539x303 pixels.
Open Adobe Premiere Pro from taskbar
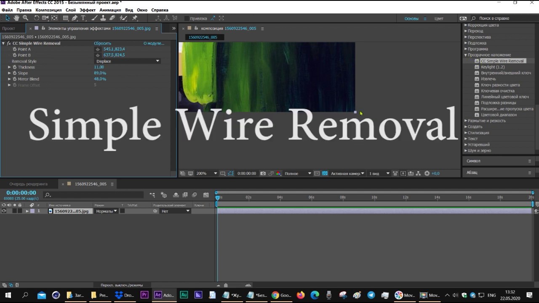144,295
